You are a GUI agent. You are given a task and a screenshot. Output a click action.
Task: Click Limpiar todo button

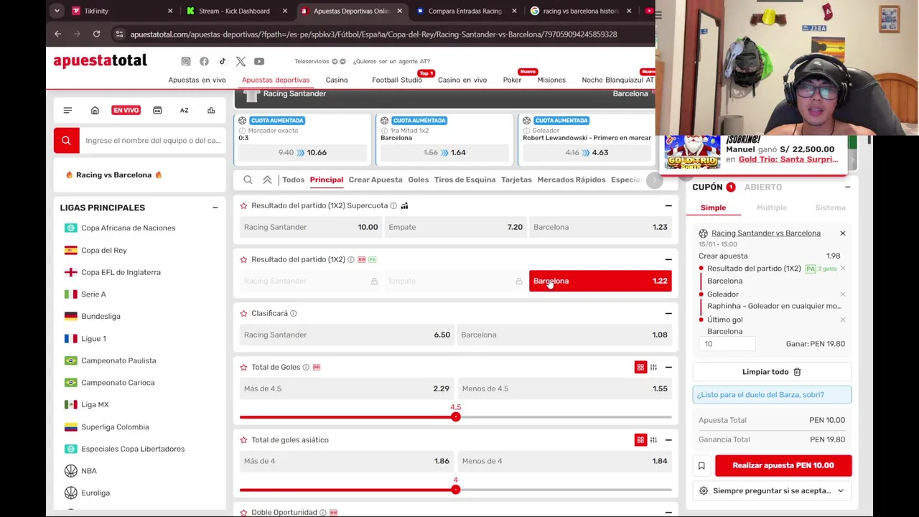(772, 372)
